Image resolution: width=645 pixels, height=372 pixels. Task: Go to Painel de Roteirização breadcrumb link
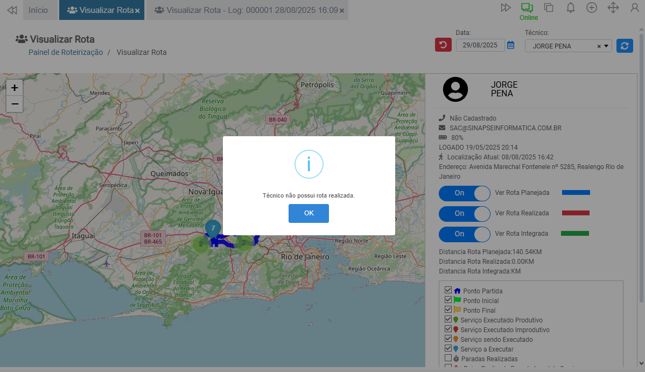tap(66, 52)
